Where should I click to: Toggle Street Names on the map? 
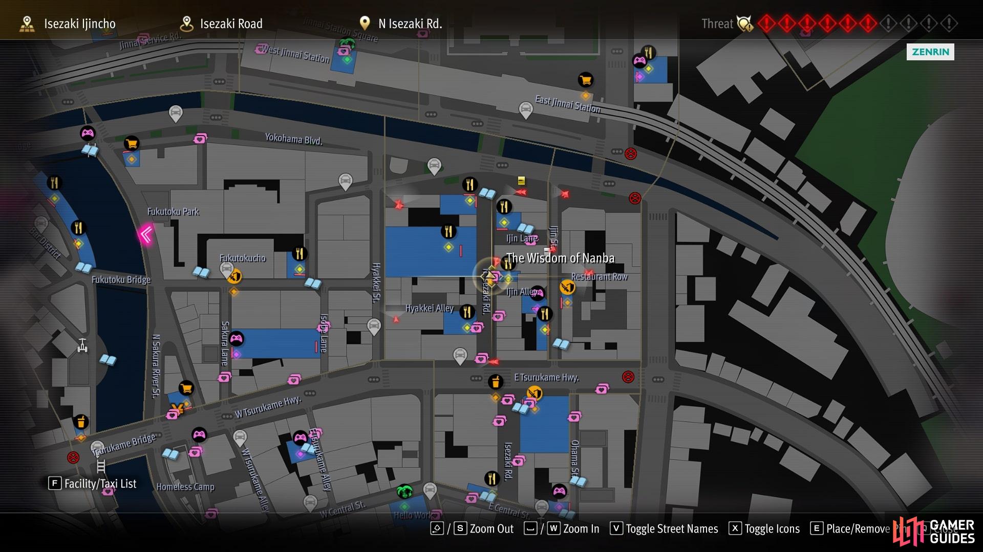[x=664, y=528]
